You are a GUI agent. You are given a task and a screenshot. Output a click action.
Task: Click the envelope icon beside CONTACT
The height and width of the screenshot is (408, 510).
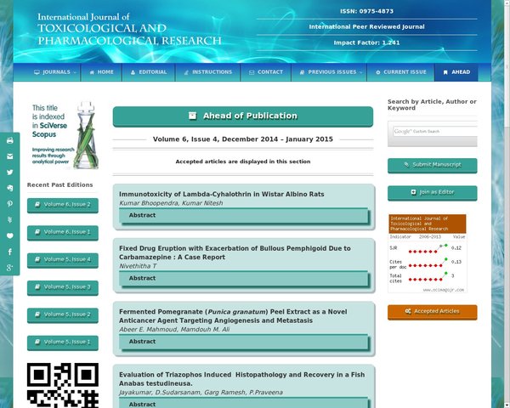(252, 72)
